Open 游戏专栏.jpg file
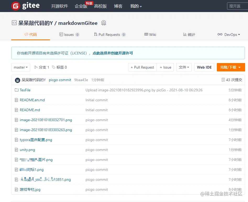The image size is (248, 202). 30,189
